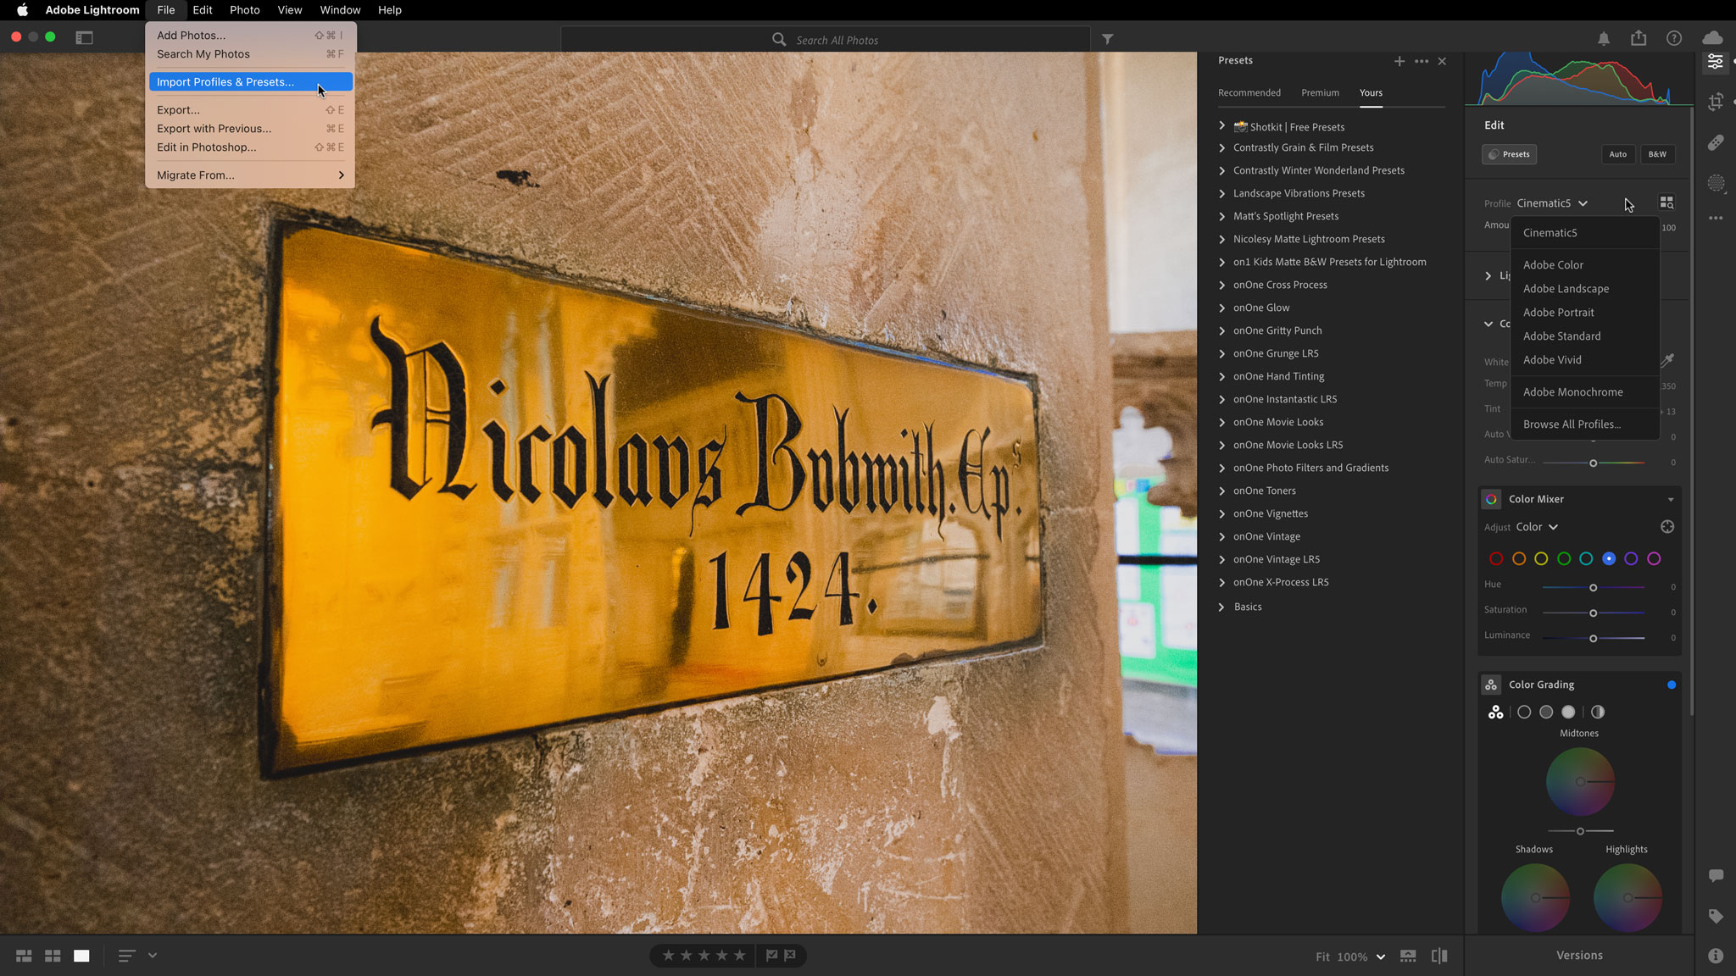Open the Fit 100% zoom dropdown
Screen dimensions: 1736x976
pyautogui.click(x=1381, y=957)
